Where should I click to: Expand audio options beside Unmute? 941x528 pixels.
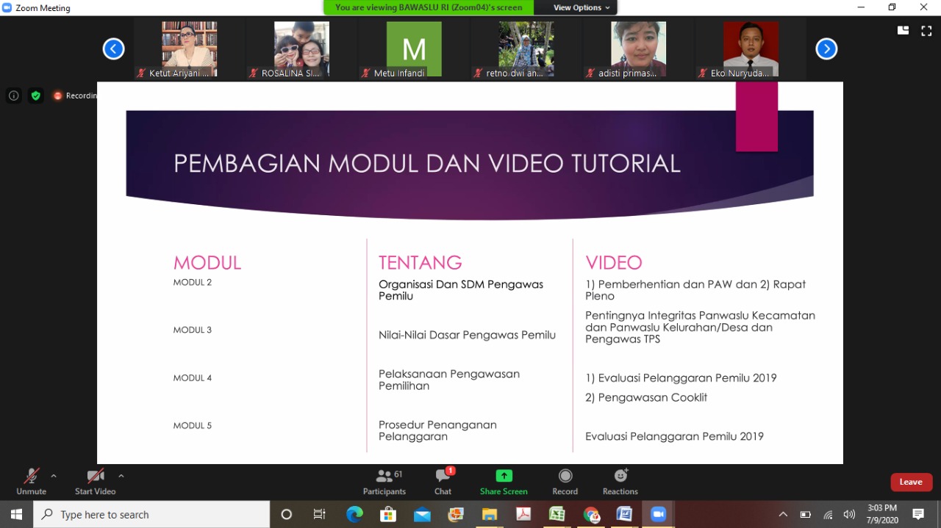52,476
